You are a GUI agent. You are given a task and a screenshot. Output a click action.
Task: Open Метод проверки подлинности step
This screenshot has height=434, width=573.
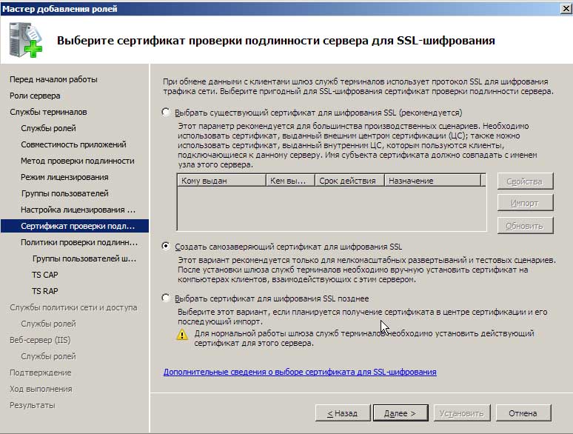[78, 161]
